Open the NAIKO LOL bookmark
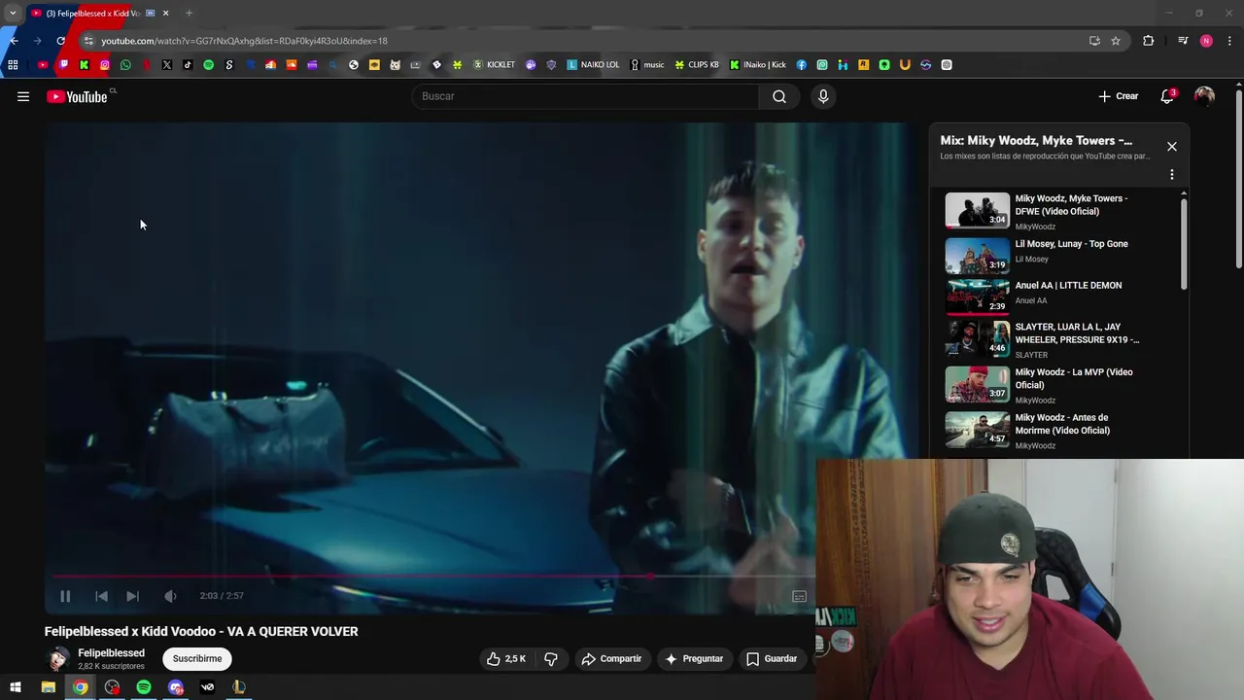 point(593,65)
